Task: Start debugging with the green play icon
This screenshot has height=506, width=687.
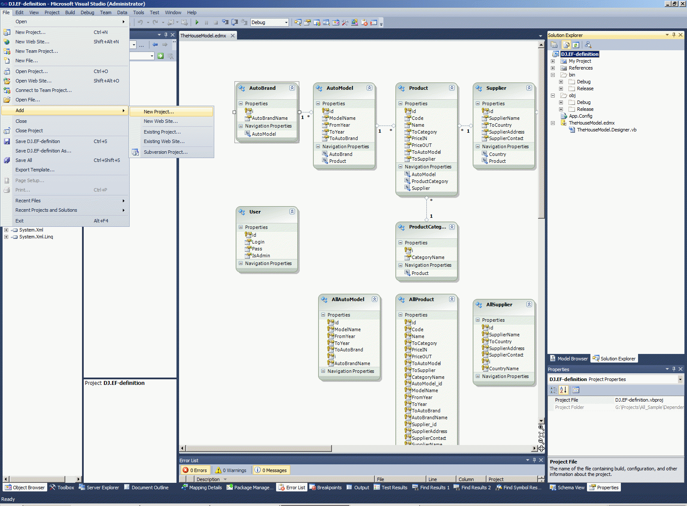Action: click(197, 22)
